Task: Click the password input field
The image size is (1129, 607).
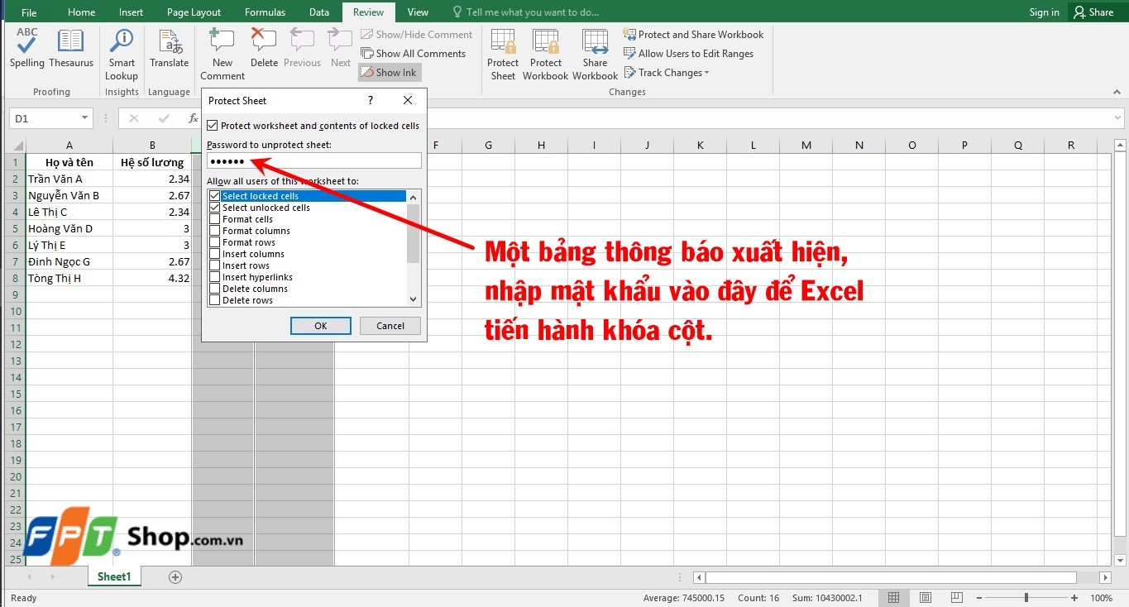Action: (314, 160)
